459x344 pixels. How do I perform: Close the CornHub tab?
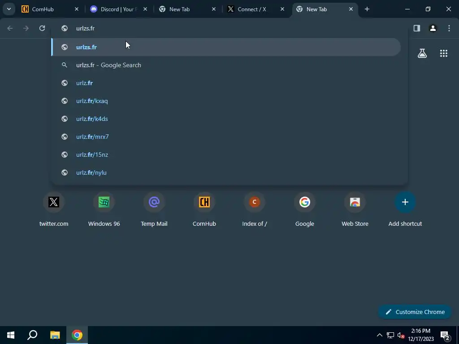(x=76, y=9)
